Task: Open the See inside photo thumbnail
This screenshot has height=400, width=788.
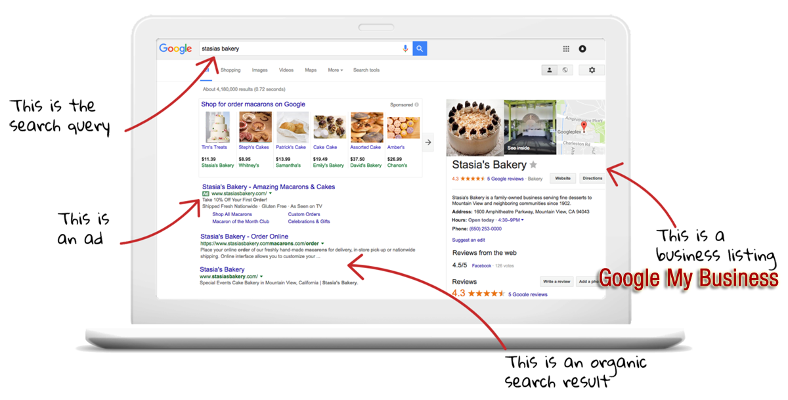Action: coord(530,127)
